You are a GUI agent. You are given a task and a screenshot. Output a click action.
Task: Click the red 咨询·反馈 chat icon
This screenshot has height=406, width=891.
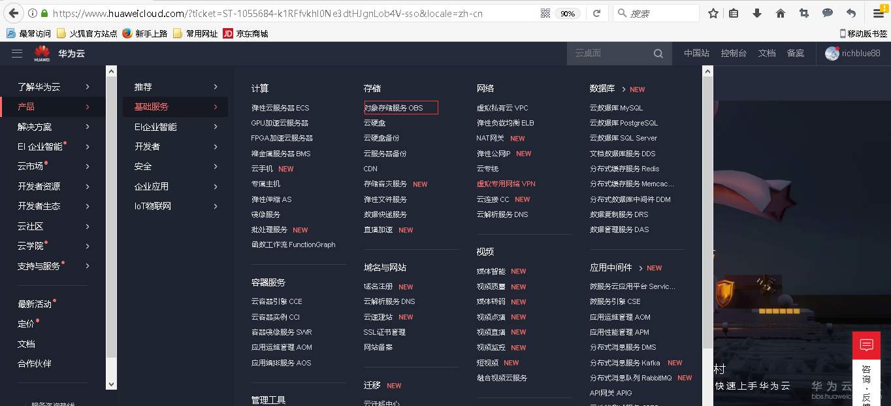pos(866,345)
